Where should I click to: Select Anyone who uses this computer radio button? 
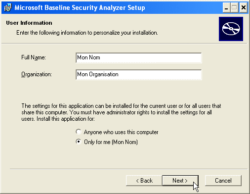[79, 132]
